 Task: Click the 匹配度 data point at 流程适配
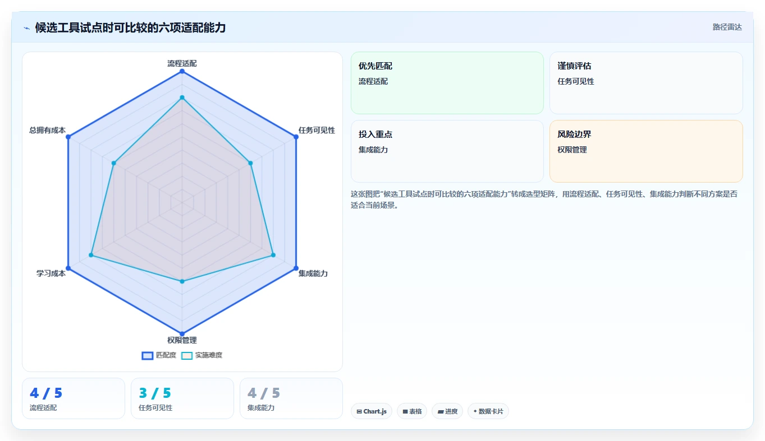[x=182, y=71]
